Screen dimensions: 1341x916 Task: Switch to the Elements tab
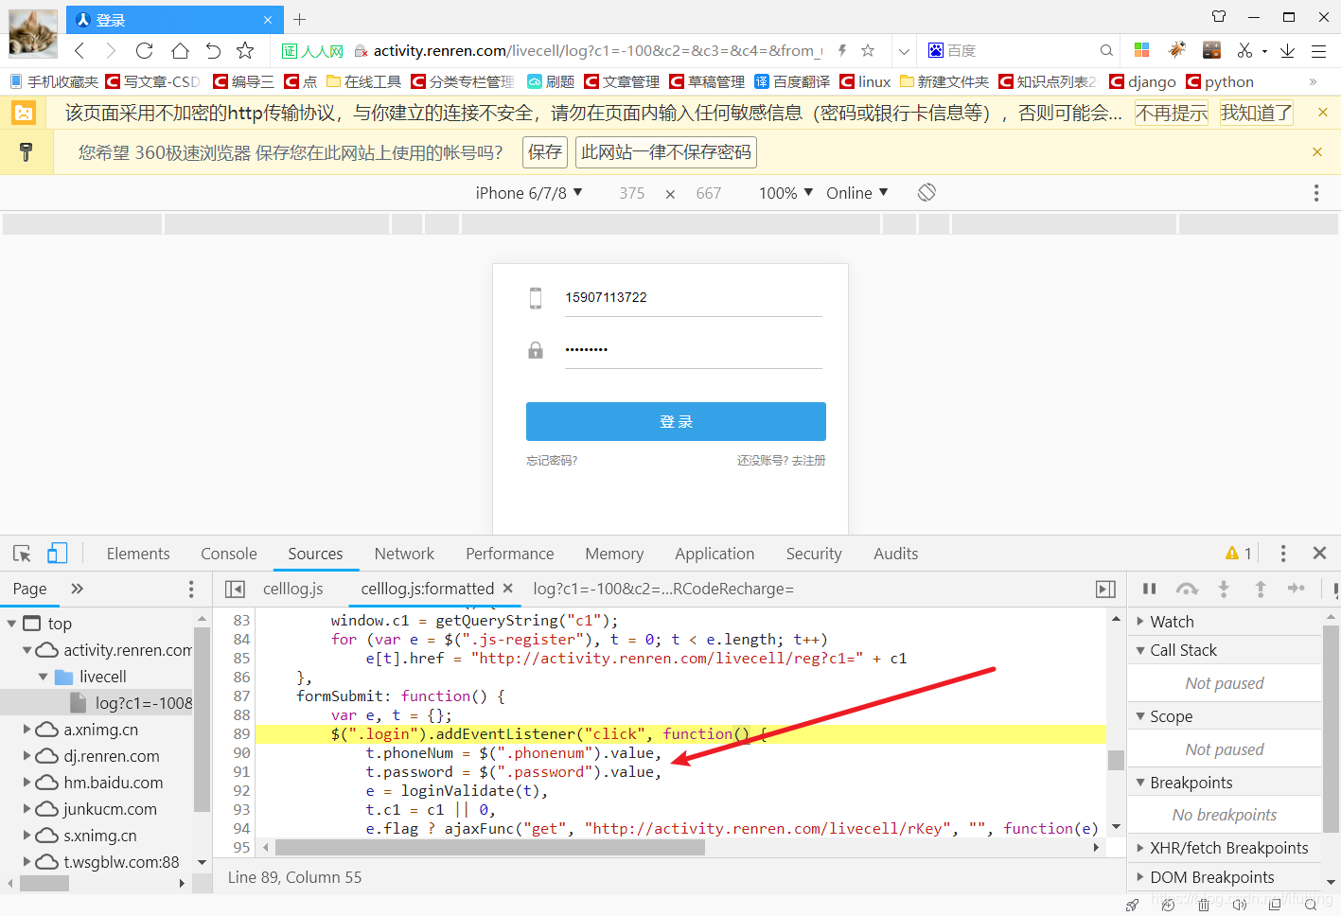tap(138, 554)
